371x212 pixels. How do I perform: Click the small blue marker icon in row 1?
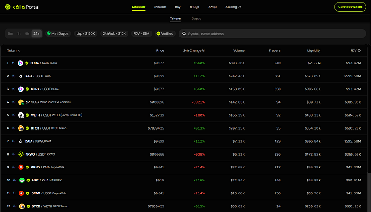[13, 63]
